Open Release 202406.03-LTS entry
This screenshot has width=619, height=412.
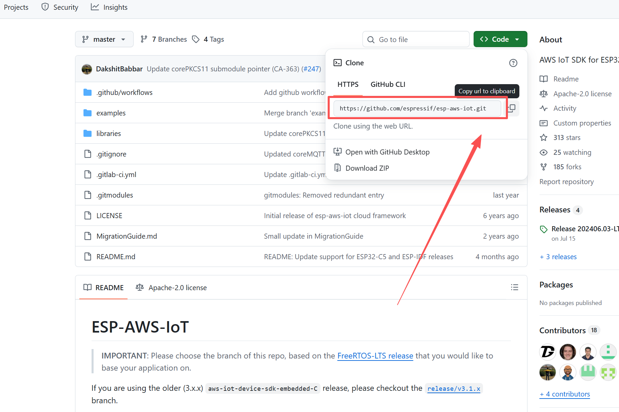[x=585, y=229]
